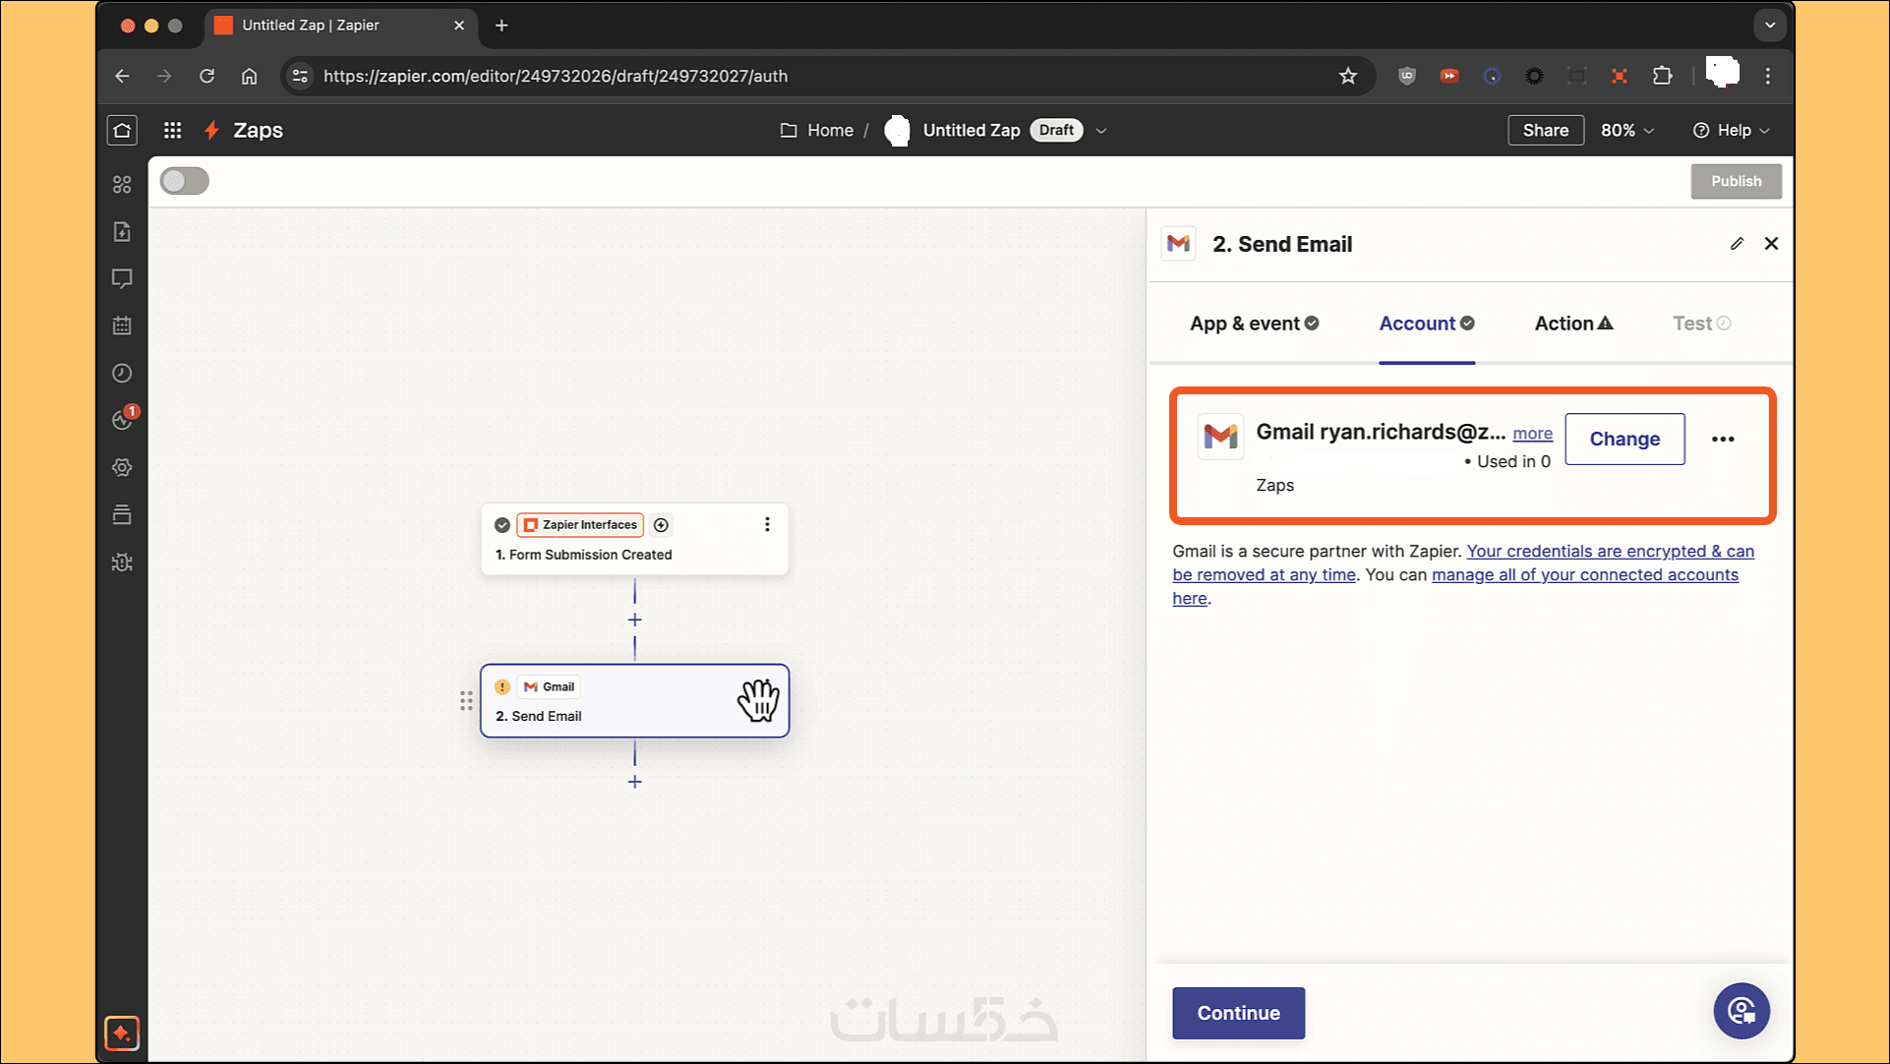
Task: Click the Change account button
Action: [x=1624, y=440]
